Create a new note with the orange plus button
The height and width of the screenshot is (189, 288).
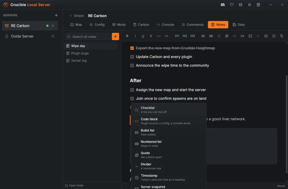115,36
